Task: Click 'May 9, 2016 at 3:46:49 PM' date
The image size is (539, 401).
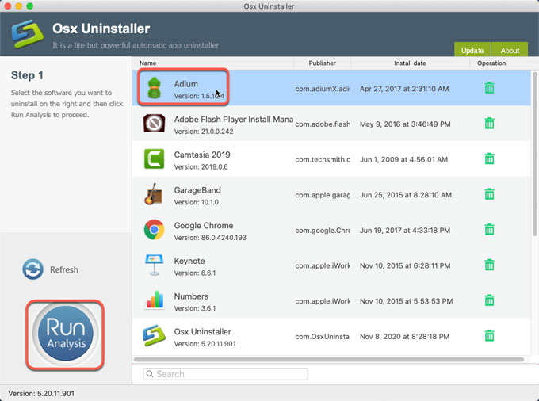Action: tap(405, 124)
